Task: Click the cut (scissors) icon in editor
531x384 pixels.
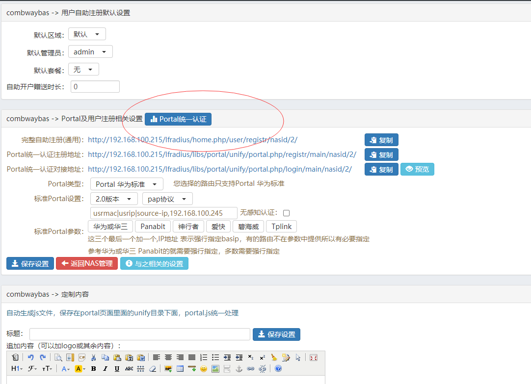Action: [93, 358]
